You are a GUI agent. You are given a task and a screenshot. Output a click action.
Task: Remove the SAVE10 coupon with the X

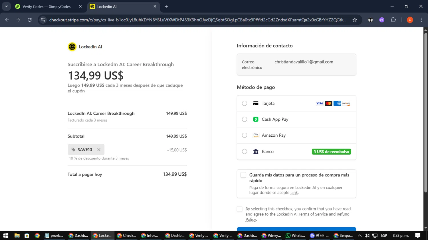tap(99, 149)
